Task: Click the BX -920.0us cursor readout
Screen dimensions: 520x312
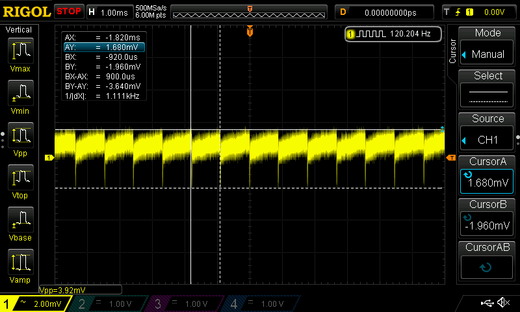Action: (101, 57)
